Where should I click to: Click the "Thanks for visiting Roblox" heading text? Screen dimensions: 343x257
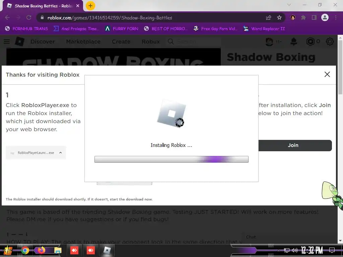43,75
